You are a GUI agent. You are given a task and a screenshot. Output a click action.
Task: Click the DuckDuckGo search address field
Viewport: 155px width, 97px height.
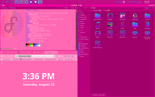(42, 56)
